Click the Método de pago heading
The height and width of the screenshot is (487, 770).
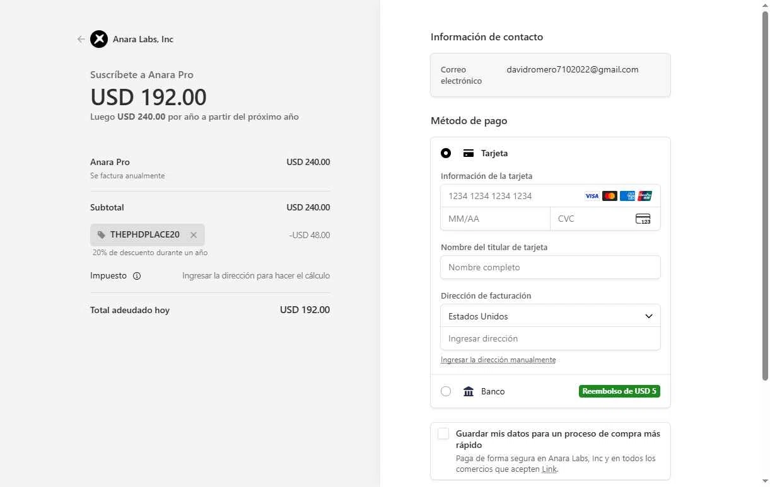pyautogui.click(x=469, y=120)
